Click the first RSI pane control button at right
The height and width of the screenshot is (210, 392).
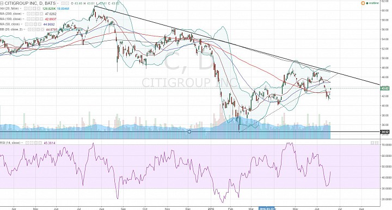(372, 143)
